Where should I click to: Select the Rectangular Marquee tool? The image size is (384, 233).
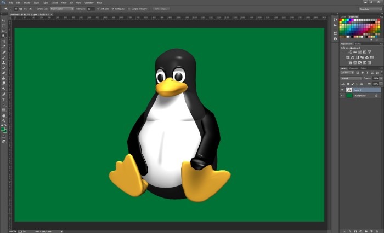[x=4, y=26]
